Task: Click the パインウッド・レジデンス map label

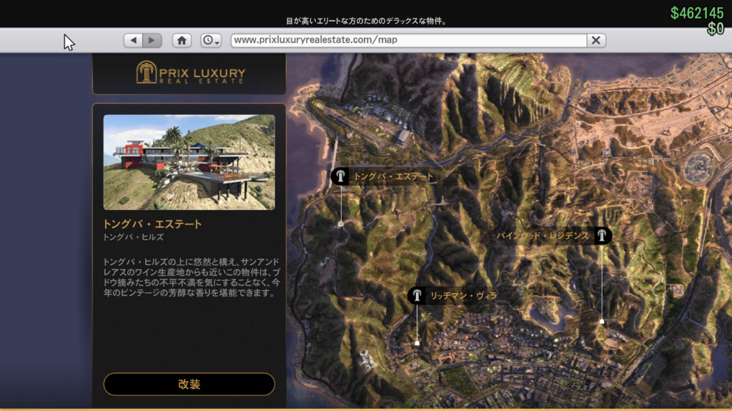Action: (545, 235)
